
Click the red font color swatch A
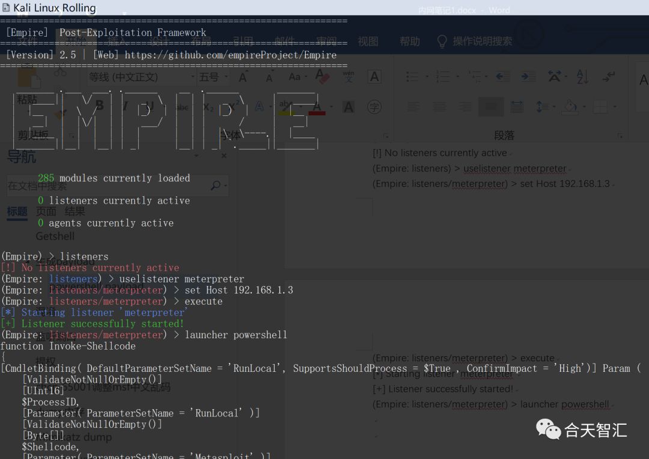pyautogui.click(x=317, y=107)
